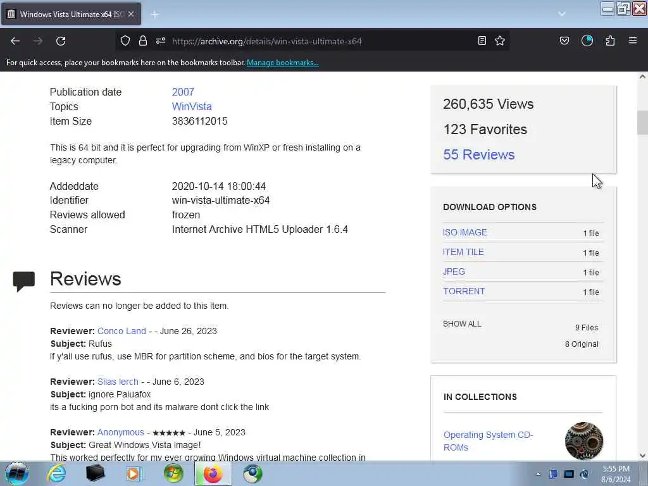Launch Internet Explorer from taskbar
Viewport: 648px width, 486px height.
(56, 473)
